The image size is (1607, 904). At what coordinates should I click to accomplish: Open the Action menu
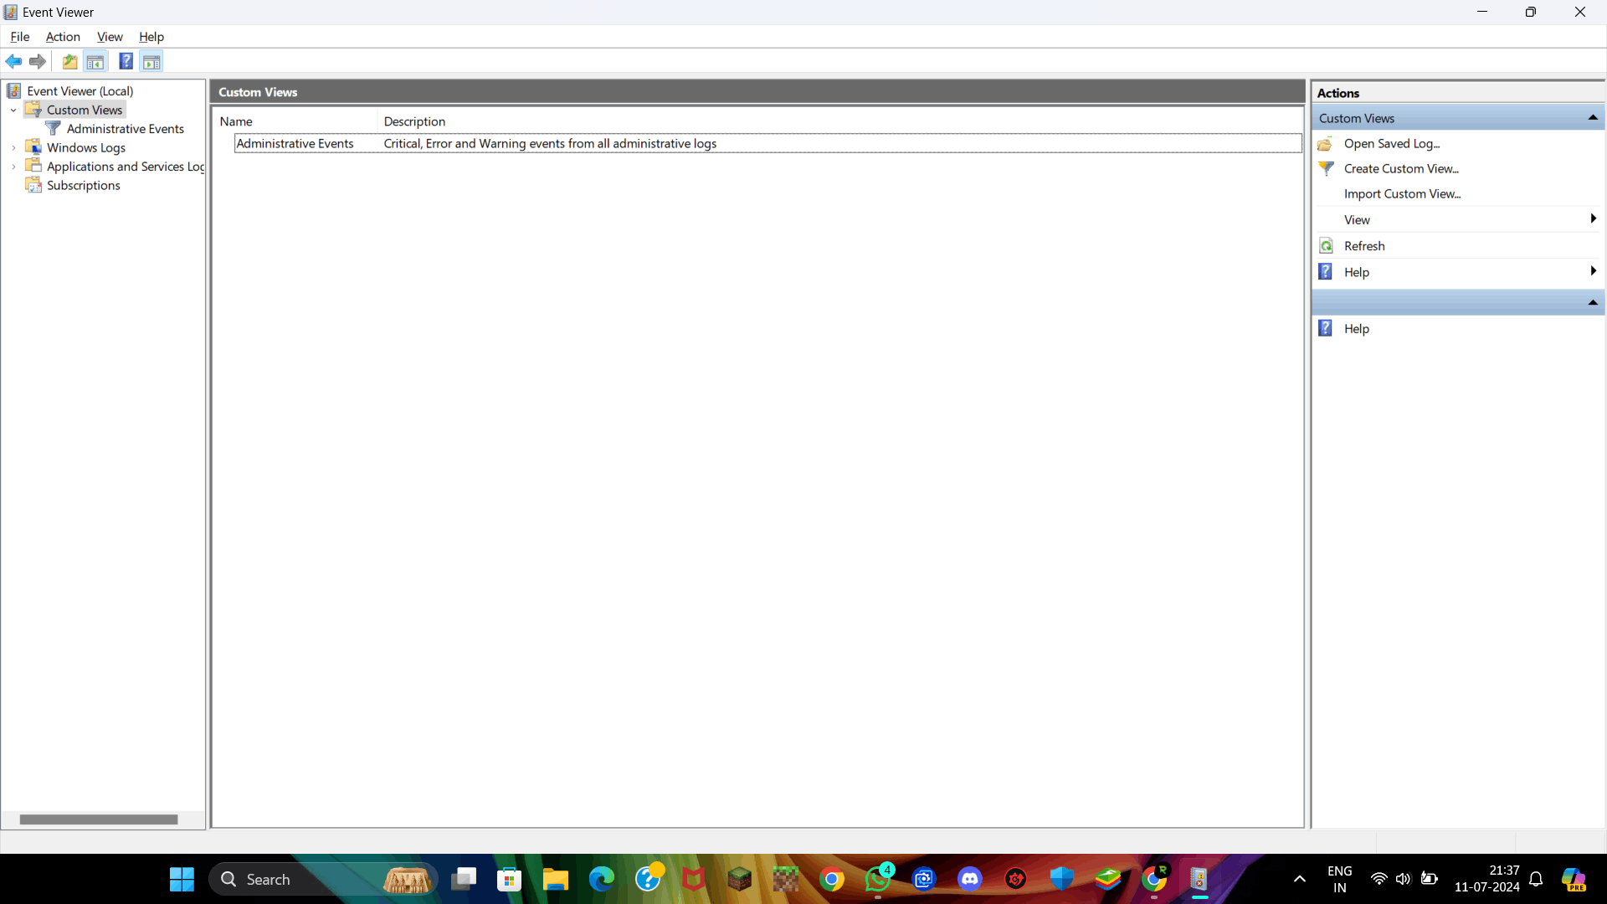point(63,37)
